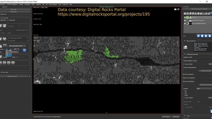The width and height of the screenshot is (212, 119).
Task: Click the green color swatch of the ROI
Action: click(187, 18)
